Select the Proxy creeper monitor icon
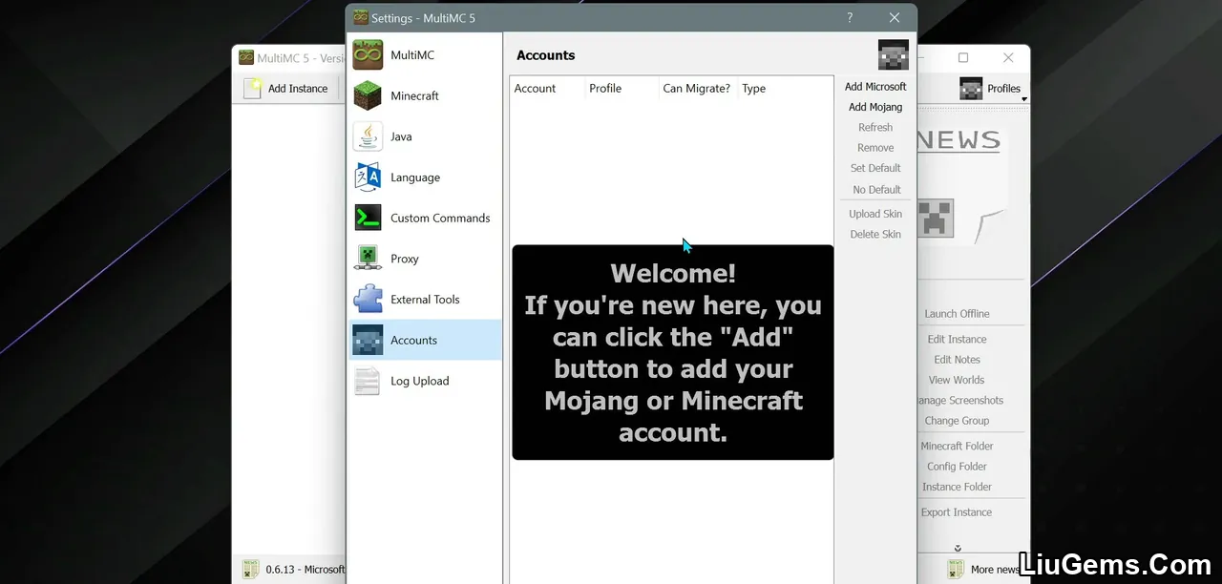1222x584 pixels. coord(368,259)
